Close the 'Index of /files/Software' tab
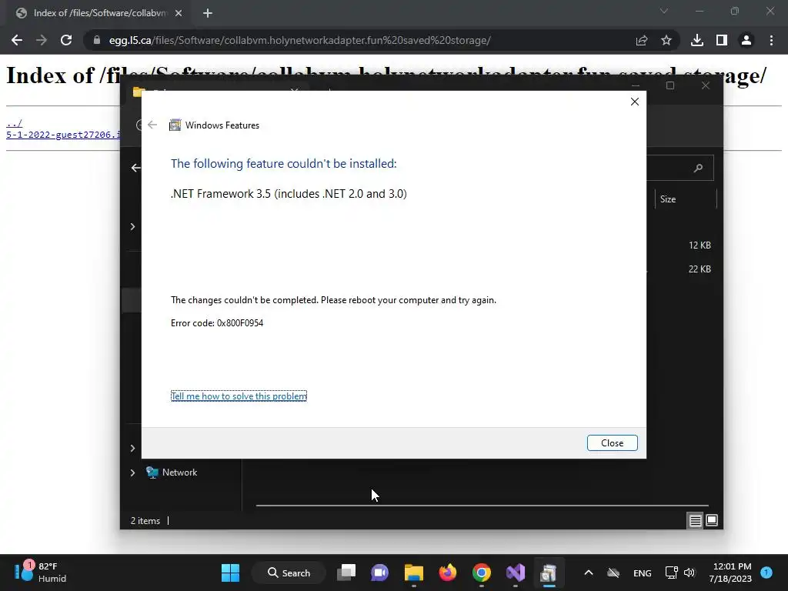The image size is (788, 591). click(179, 13)
